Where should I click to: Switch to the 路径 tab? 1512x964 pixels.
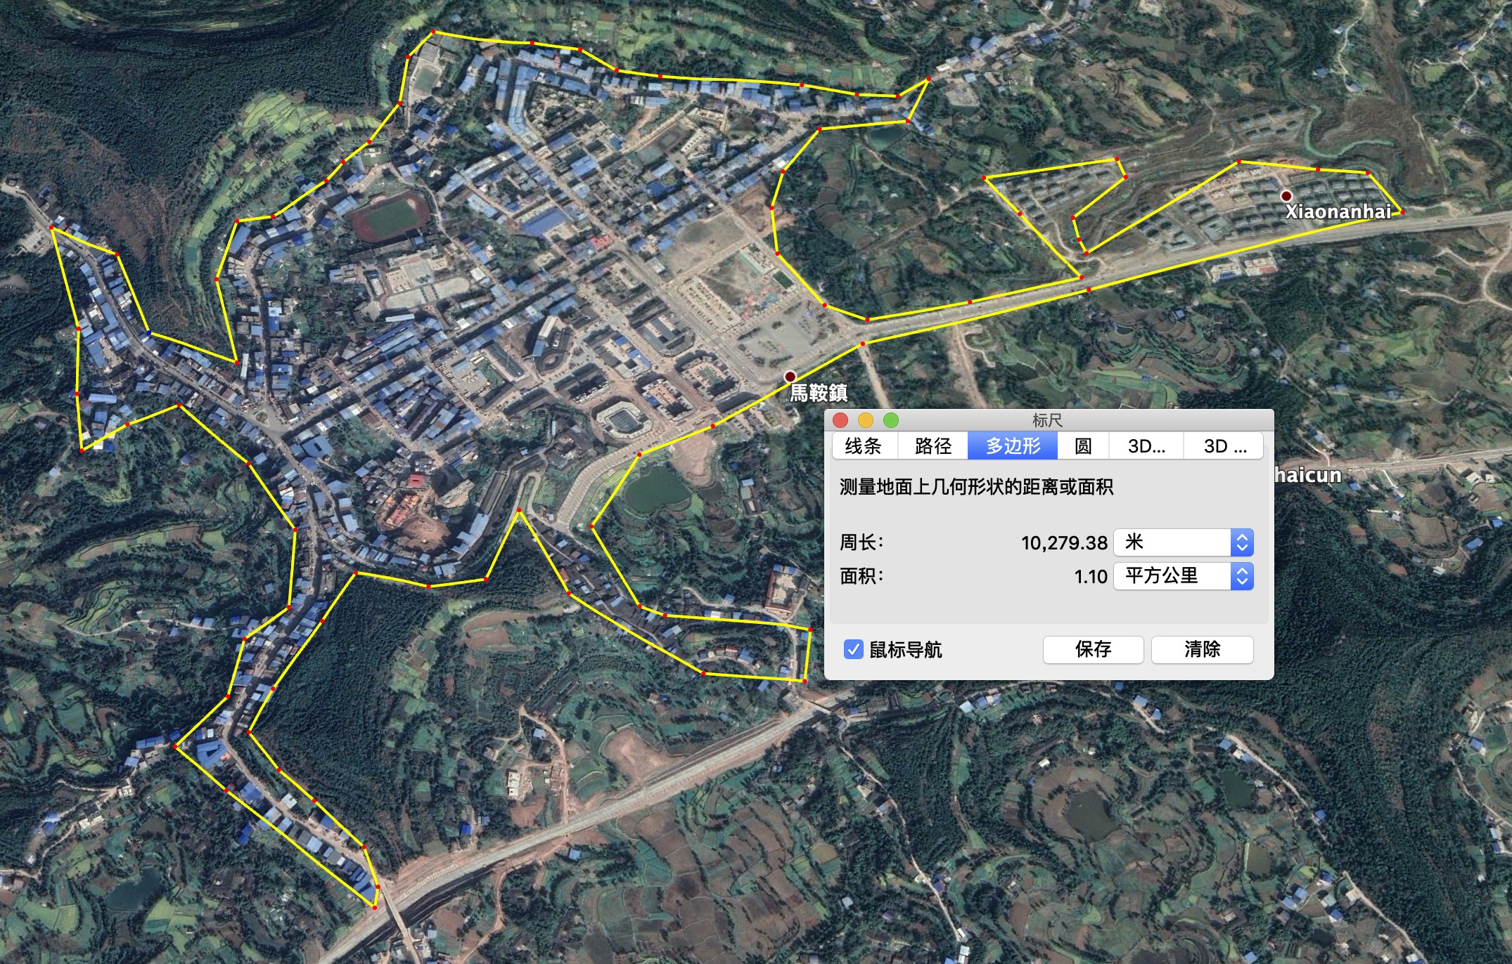point(933,446)
